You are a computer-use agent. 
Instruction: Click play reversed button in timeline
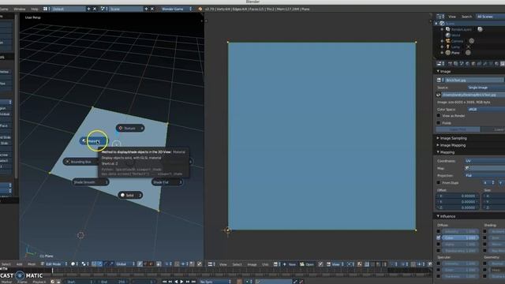[x=176, y=282]
